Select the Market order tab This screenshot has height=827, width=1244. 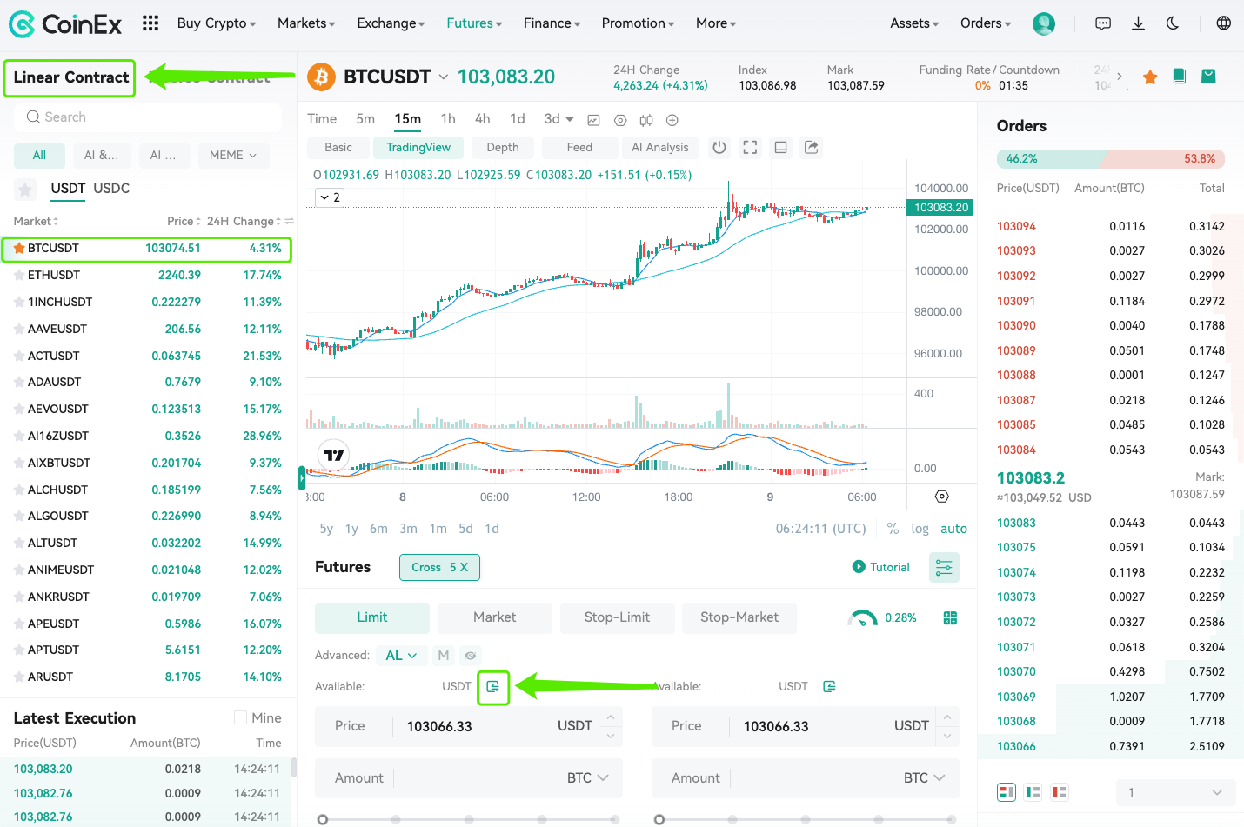tap(495, 617)
